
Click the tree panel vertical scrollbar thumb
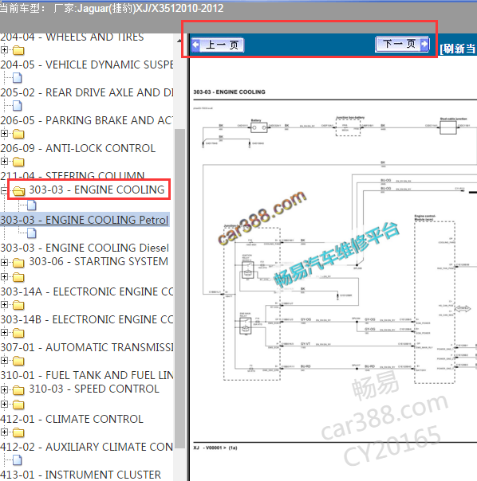[x=179, y=288]
